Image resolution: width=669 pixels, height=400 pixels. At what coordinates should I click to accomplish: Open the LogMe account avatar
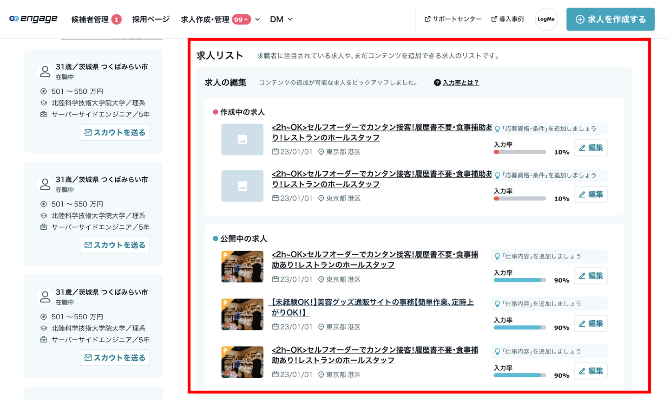[546, 19]
